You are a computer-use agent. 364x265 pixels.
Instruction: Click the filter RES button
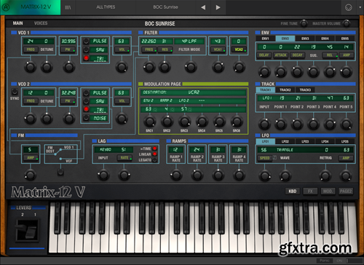(x=165, y=50)
